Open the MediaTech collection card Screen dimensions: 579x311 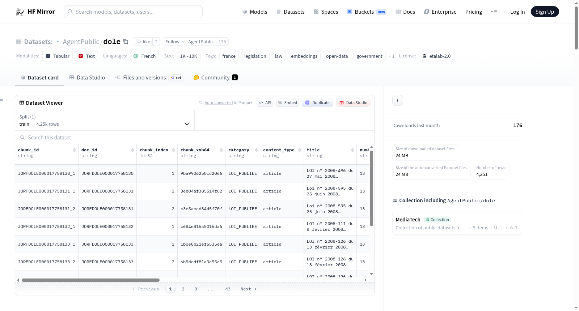[457, 224]
